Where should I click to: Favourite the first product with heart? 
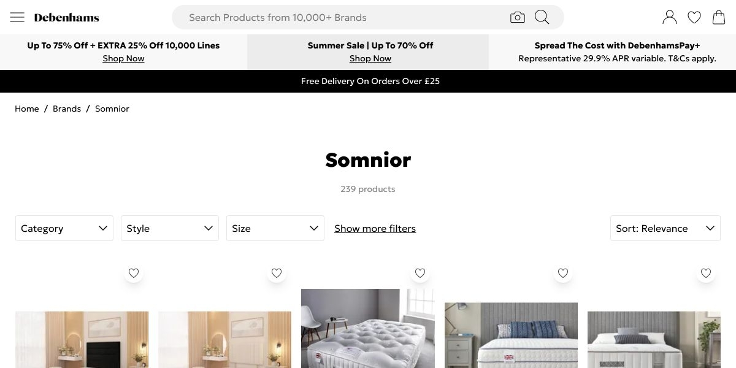[x=134, y=273]
